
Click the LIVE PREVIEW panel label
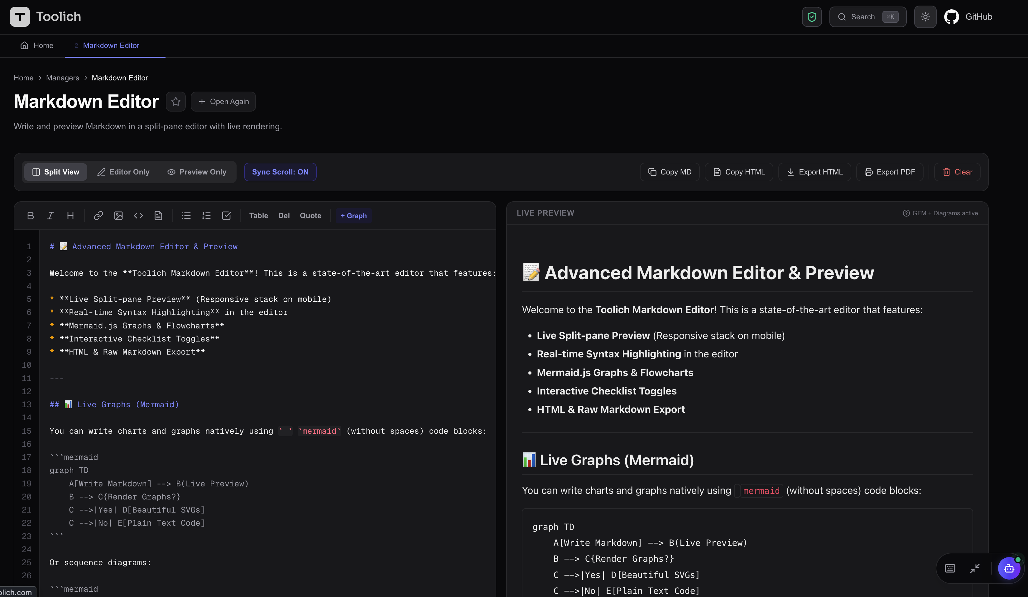(545, 213)
